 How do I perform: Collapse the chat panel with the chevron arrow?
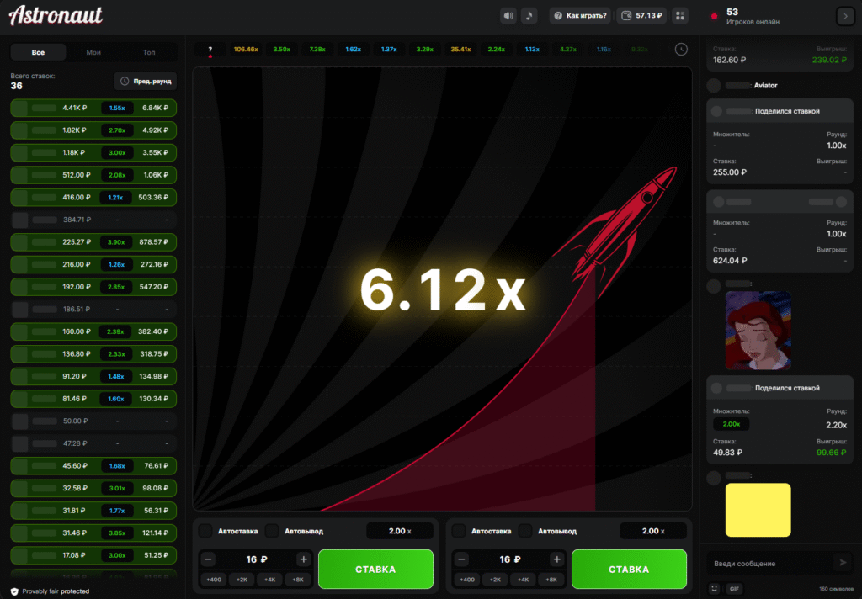(844, 16)
